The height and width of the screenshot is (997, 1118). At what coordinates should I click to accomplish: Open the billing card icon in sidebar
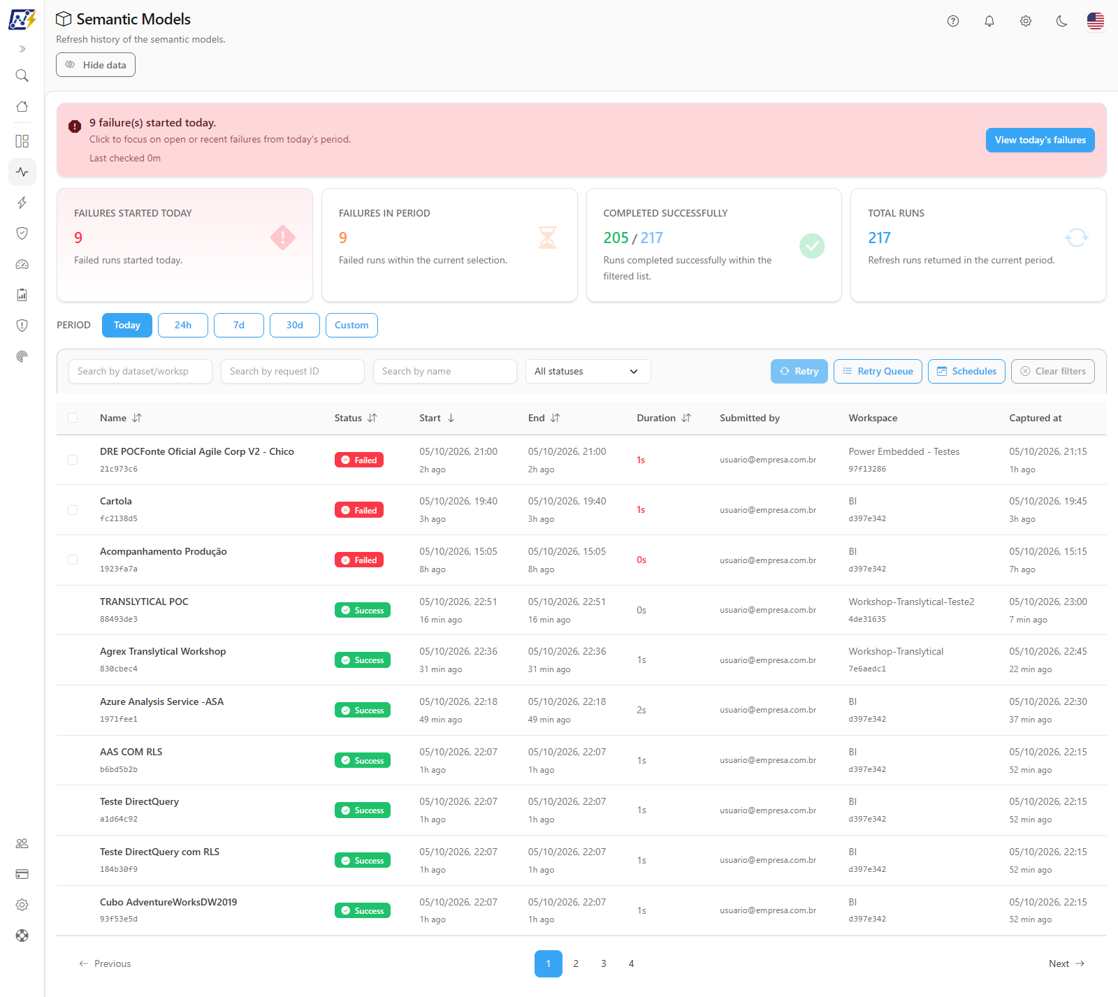click(x=22, y=874)
